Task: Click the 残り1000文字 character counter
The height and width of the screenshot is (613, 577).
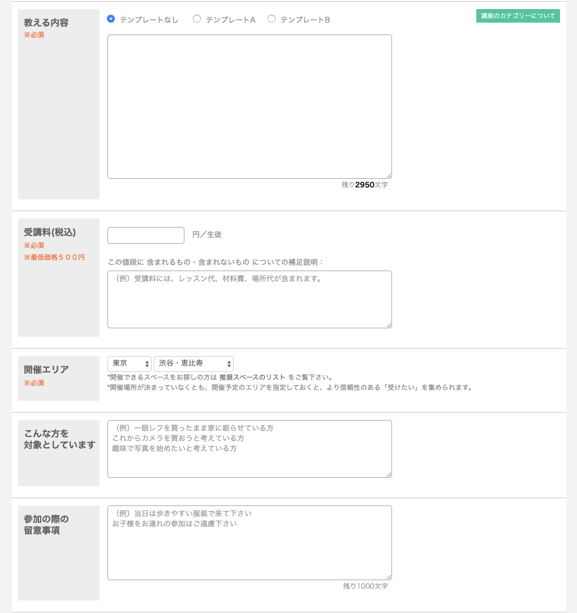Action: [x=365, y=586]
